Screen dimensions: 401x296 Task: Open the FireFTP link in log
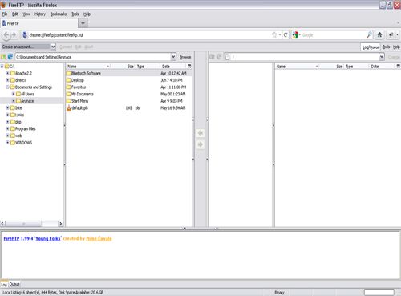(x=11, y=238)
